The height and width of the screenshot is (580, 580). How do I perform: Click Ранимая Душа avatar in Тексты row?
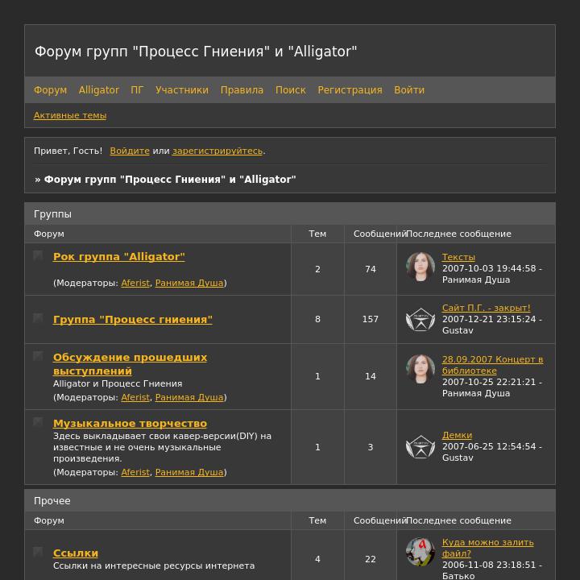[420, 267]
